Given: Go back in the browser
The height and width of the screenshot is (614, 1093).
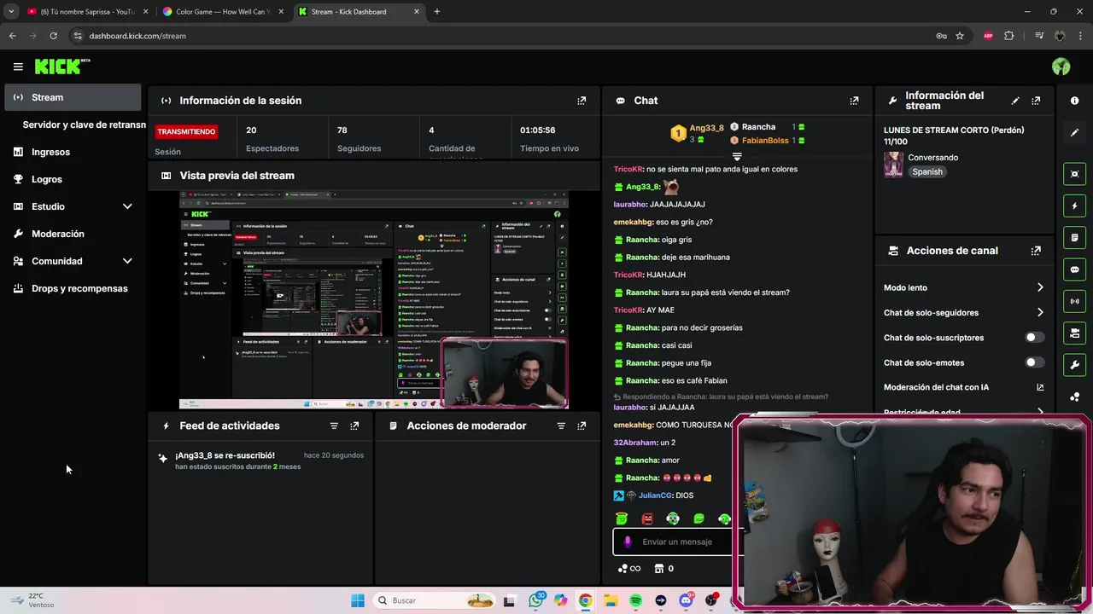Looking at the screenshot, I should point(12,36).
